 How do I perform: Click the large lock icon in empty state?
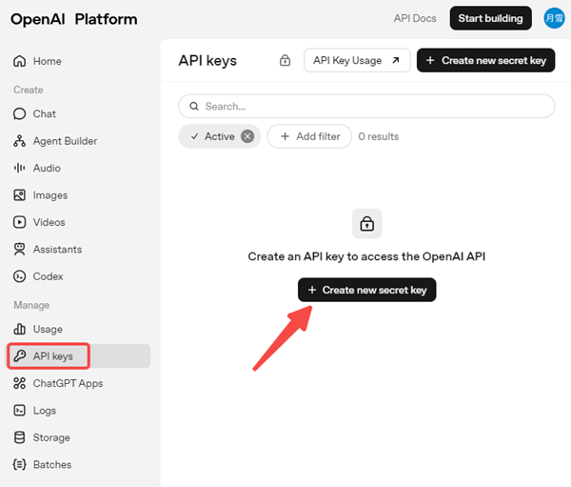(x=367, y=224)
